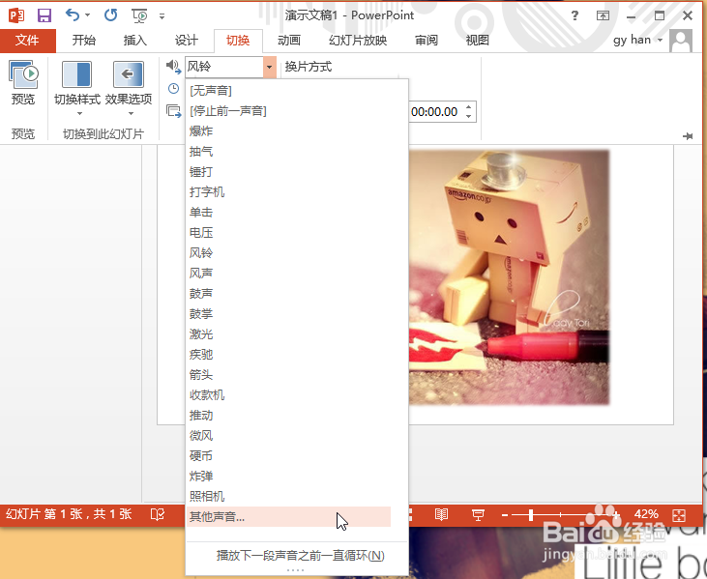
Task: Choose the 打字机 sound
Action: click(288, 192)
